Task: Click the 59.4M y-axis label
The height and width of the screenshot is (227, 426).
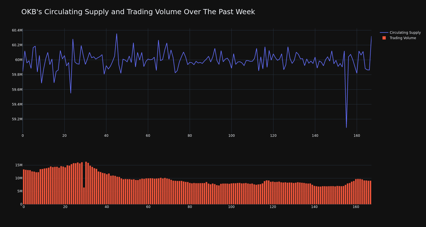Action: (17, 104)
